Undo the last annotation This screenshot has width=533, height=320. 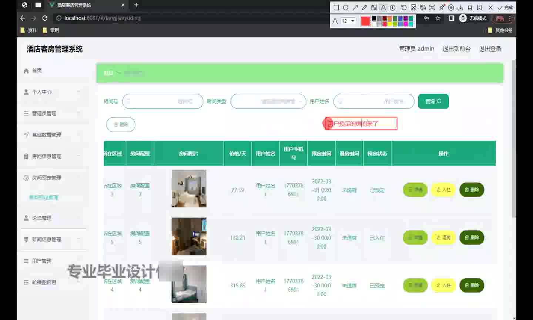(404, 7)
